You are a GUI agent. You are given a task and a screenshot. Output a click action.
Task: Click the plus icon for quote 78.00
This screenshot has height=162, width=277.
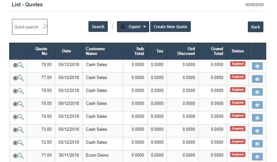(15, 65)
